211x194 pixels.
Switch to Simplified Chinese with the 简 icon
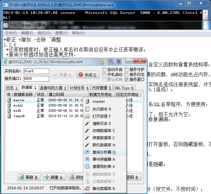click(111, 62)
